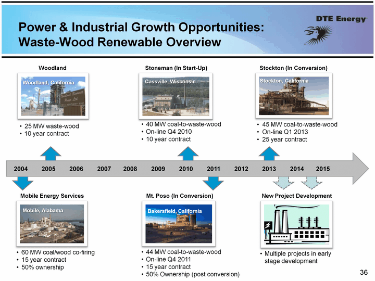Click the 2008 year on the timeline
The height and width of the screenshot is (281, 375).
click(x=130, y=169)
